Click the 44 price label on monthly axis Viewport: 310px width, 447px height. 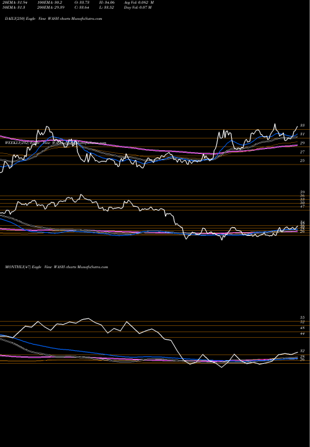[x=303, y=333]
